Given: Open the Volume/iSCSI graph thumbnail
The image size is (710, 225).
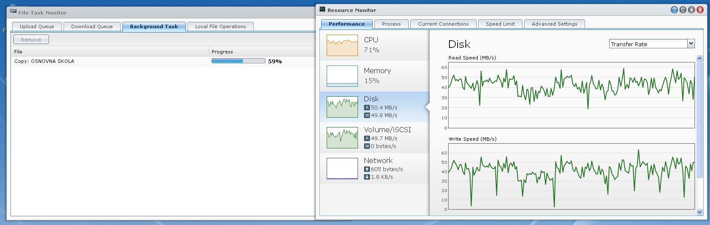Looking at the screenshot, I should click(x=342, y=138).
